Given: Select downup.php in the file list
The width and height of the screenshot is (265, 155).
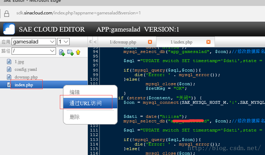Looking at the screenshot, I should 26,77.
